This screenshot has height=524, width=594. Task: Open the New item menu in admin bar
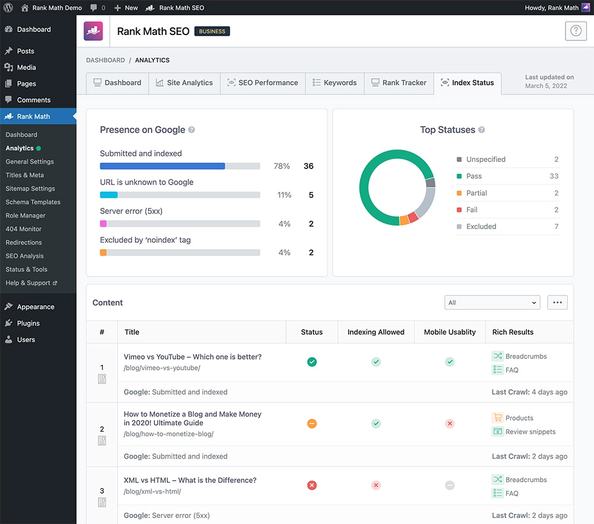click(x=125, y=7)
